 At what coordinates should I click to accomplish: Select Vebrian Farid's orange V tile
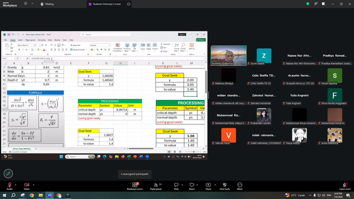click(x=228, y=135)
